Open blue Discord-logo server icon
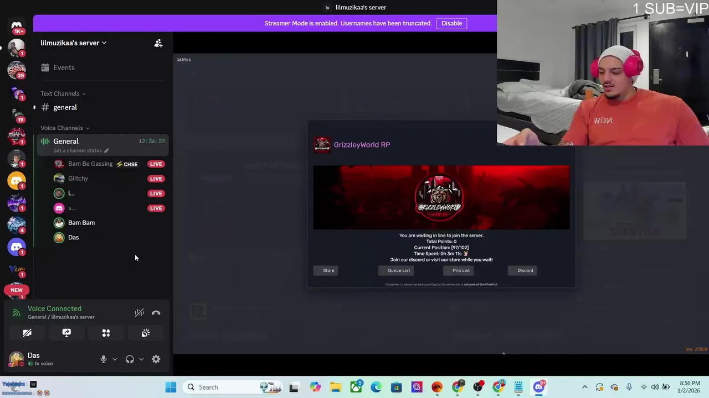This screenshot has height=398, width=709. [x=17, y=247]
